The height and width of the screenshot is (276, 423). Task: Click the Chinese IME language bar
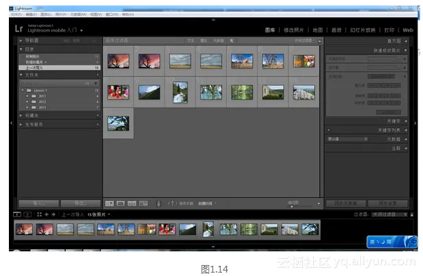[x=392, y=242]
